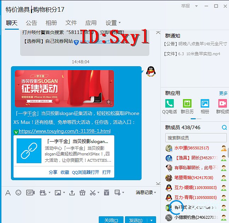Expand chat bubble icon dropdown arrow
The height and width of the screenshot is (223, 229).
pyautogui.click(x=123, y=193)
